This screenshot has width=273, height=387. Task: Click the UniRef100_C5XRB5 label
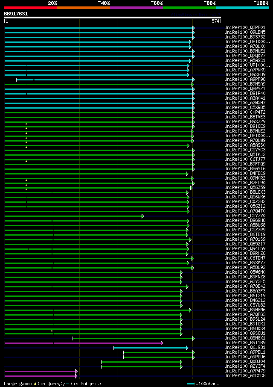(x=245, y=108)
